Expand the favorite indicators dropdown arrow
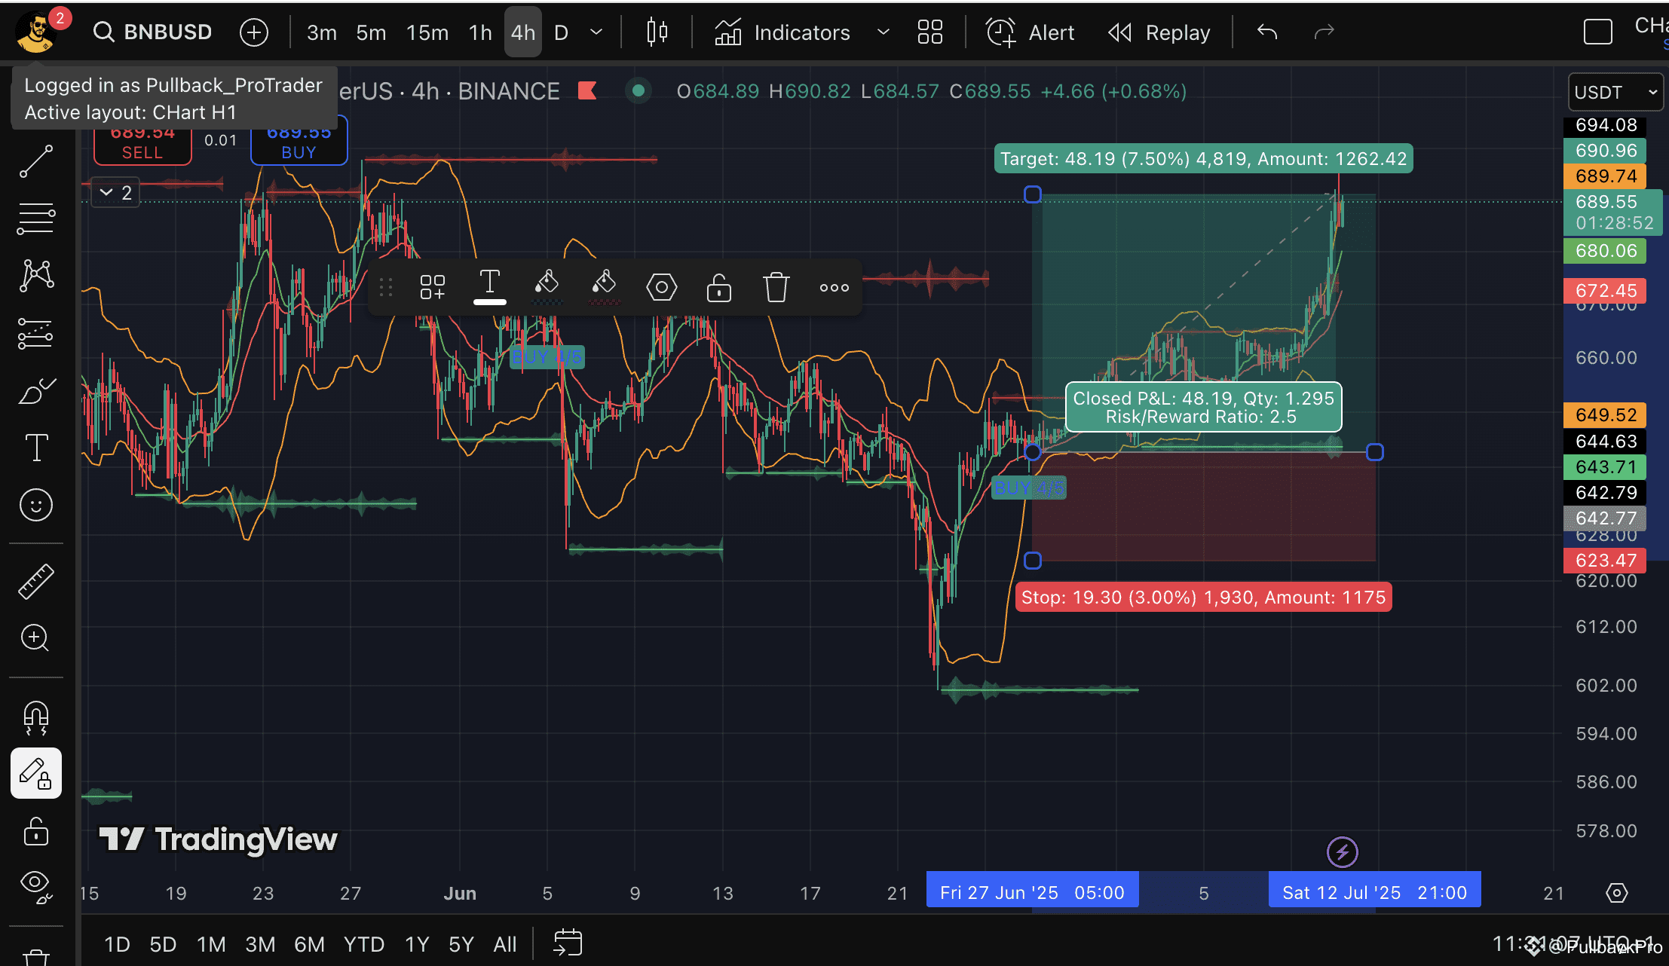The height and width of the screenshot is (966, 1669). click(x=883, y=32)
